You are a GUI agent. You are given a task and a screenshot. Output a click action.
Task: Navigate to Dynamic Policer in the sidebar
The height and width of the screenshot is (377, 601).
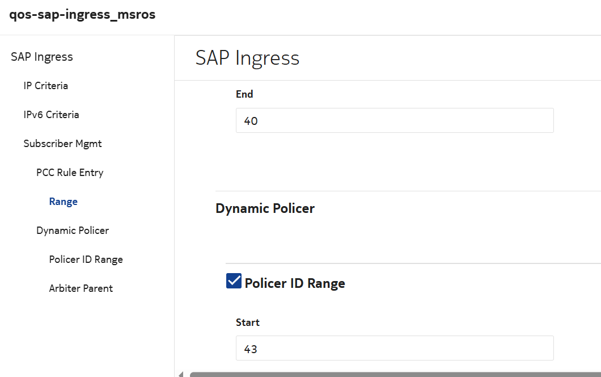tap(73, 231)
